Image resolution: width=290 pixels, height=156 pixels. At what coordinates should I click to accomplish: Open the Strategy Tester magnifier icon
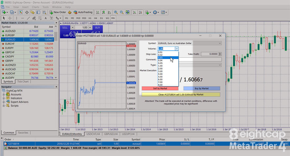pyautogui.click(x=44, y=12)
